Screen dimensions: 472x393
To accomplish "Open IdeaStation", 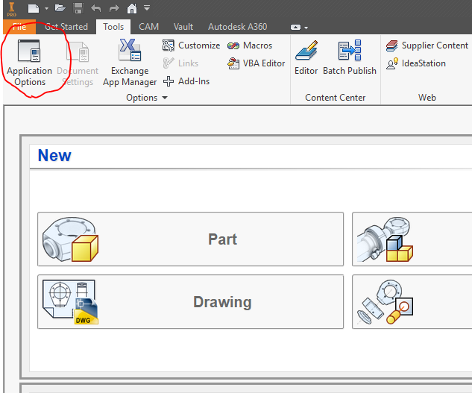I will click(x=416, y=63).
